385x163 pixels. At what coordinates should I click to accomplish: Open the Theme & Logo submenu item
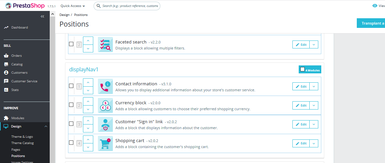[x=22, y=137]
